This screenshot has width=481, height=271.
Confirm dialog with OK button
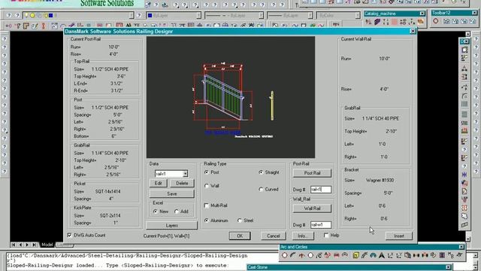tap(240, 236)
